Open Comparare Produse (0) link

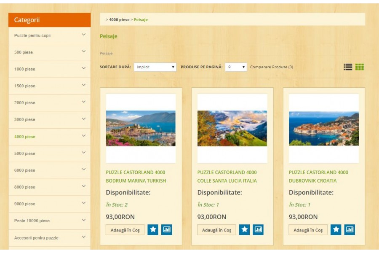pos(272,67)
